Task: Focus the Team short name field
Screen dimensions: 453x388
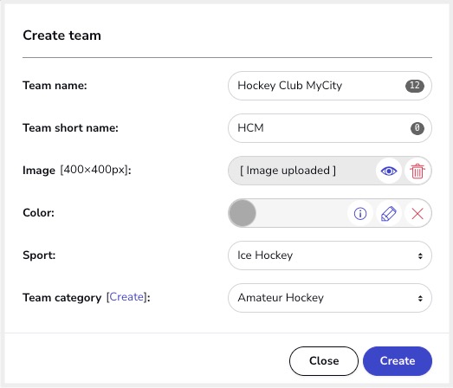Action: pyautogui.click(x=330, y=128)
